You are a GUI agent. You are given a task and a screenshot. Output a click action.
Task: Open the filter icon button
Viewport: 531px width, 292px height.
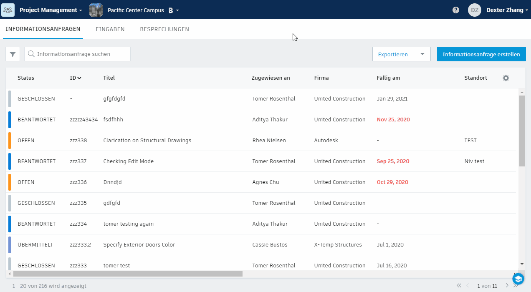13,54
